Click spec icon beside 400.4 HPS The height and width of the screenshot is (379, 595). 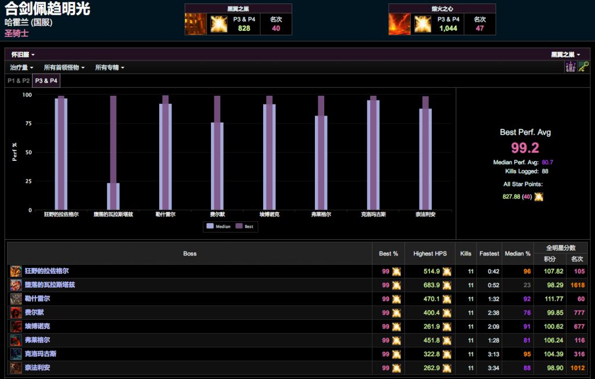447,313
